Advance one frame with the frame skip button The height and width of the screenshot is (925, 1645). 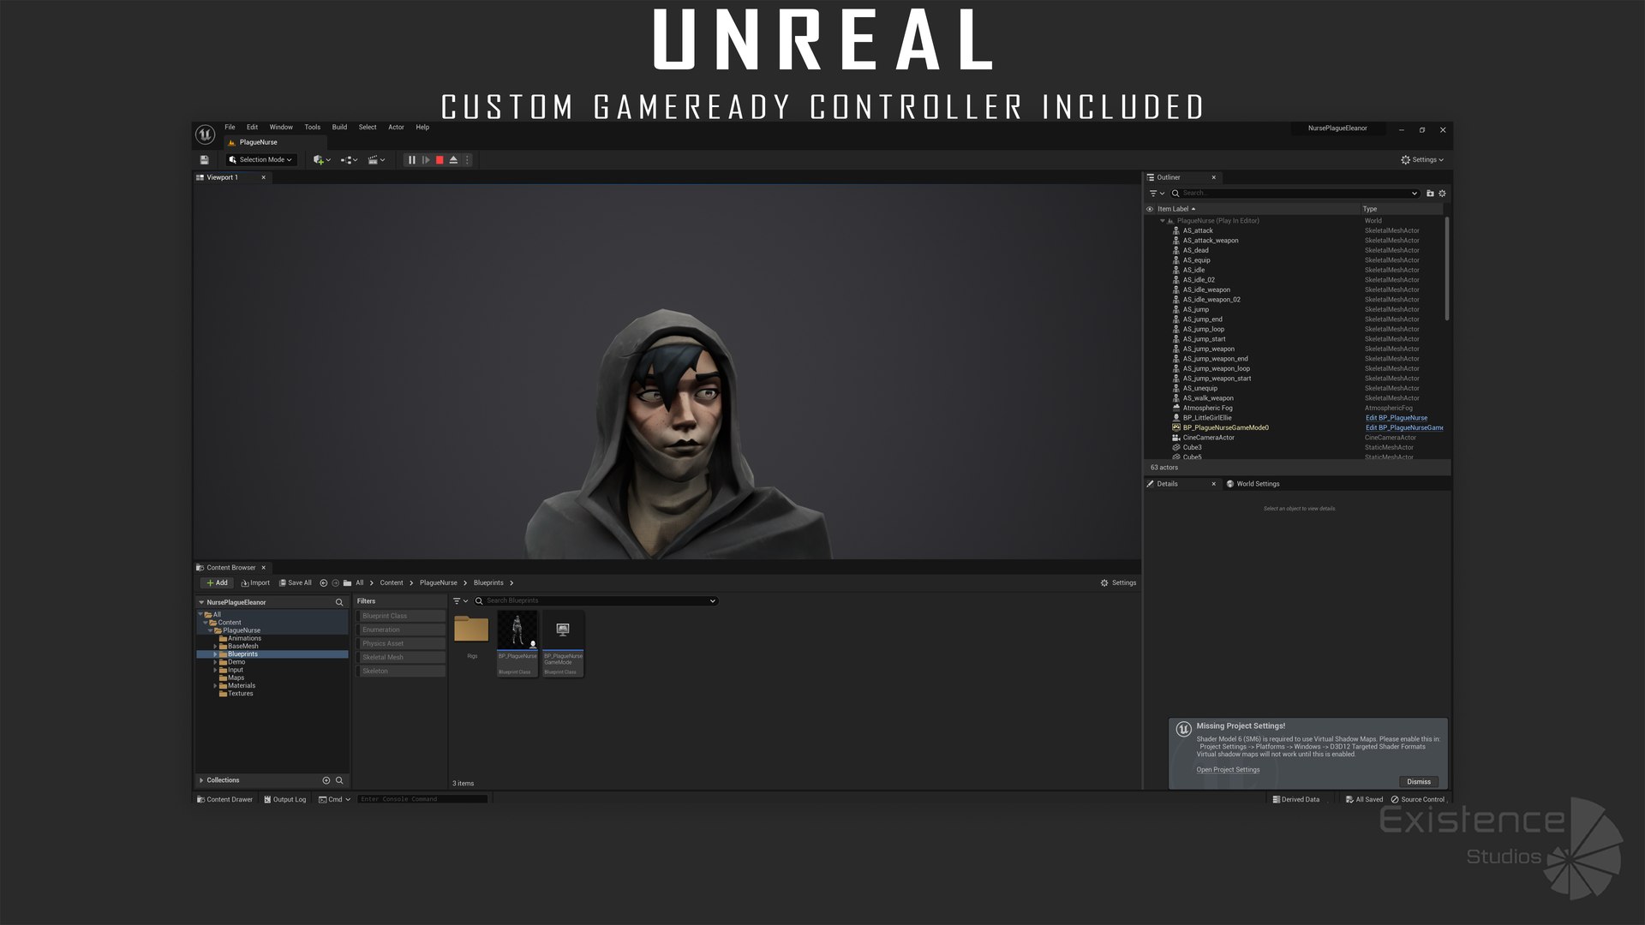(426, 160)
